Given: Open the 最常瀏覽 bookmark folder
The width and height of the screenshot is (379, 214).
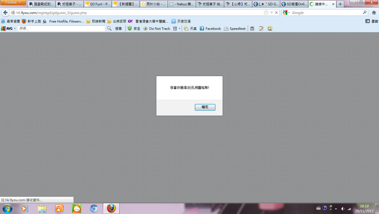Looking at the screenshot, I should tap(11, 21).
